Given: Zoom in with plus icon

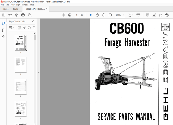Looking at the screenshot, I should [110, 15].
